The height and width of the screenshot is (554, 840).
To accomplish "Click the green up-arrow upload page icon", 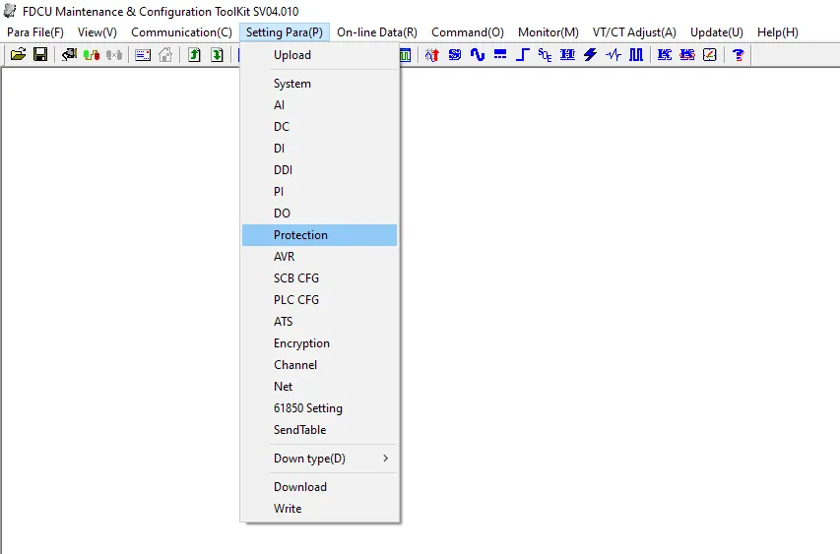I will (x=194, y=54).
